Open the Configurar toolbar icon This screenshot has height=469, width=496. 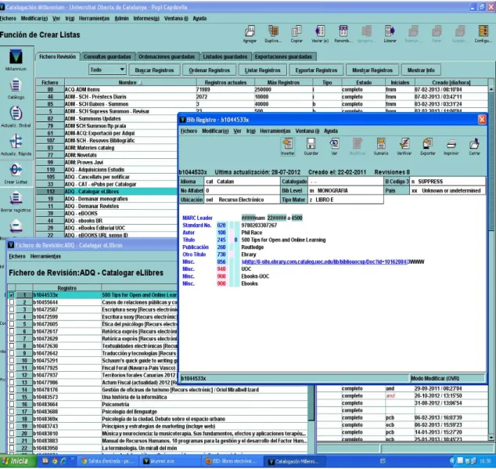(x=483, y=34)
